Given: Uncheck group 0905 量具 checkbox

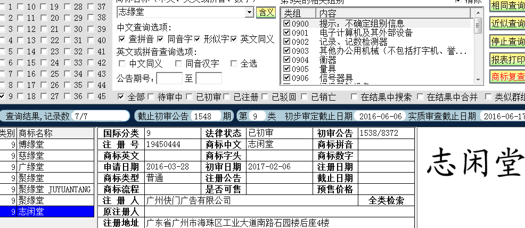Looking at the screenshot, I should 286,69.
